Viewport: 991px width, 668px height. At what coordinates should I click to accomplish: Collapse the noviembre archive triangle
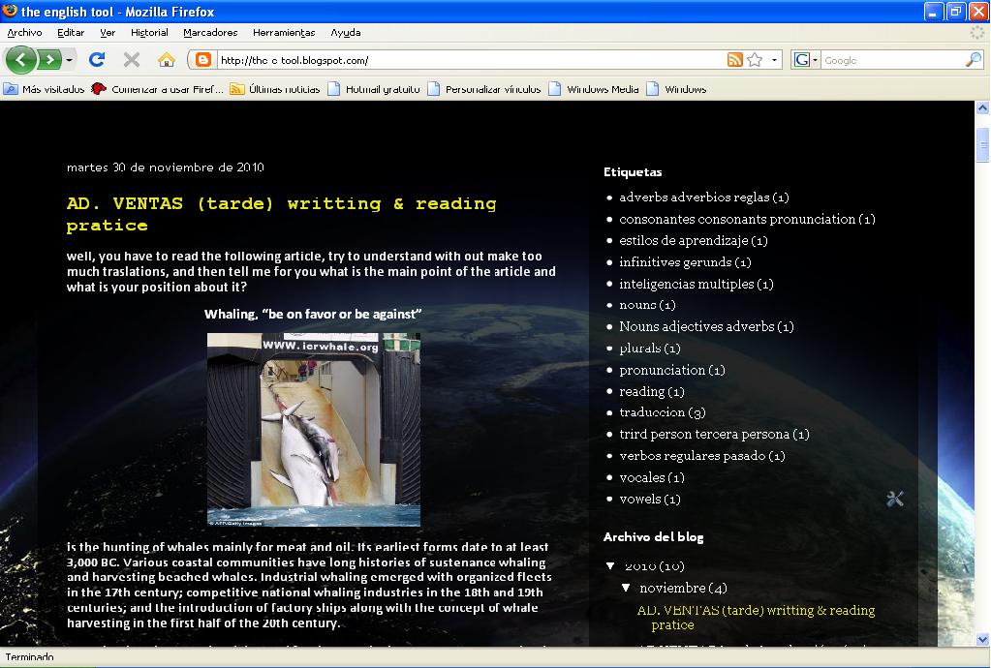[626, 588]
